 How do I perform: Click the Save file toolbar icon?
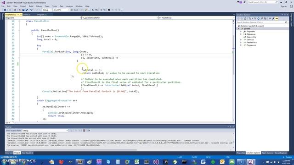coord(23,10)
